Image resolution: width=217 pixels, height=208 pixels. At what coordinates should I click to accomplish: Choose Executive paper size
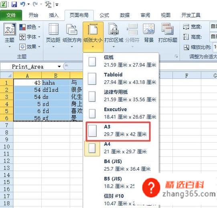coord(121,113)
